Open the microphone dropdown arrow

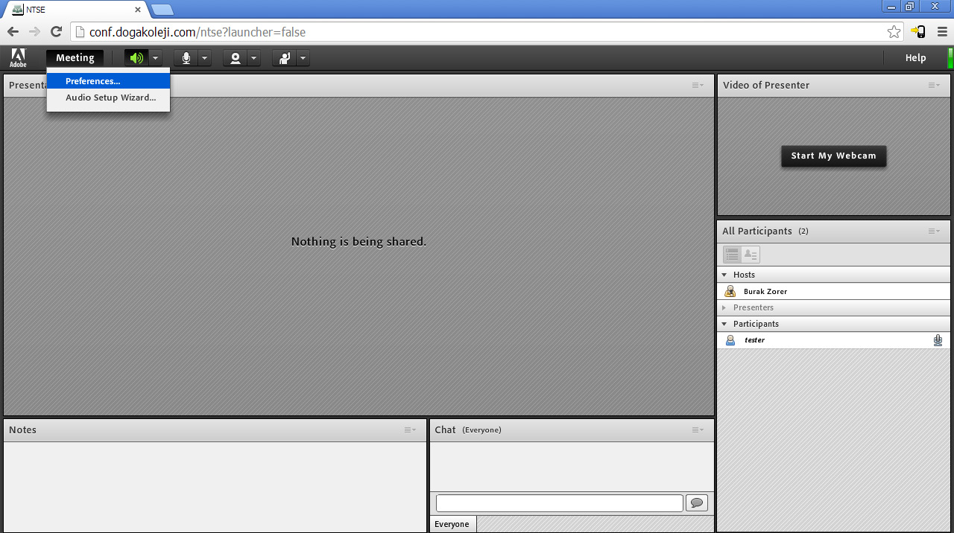204,58
